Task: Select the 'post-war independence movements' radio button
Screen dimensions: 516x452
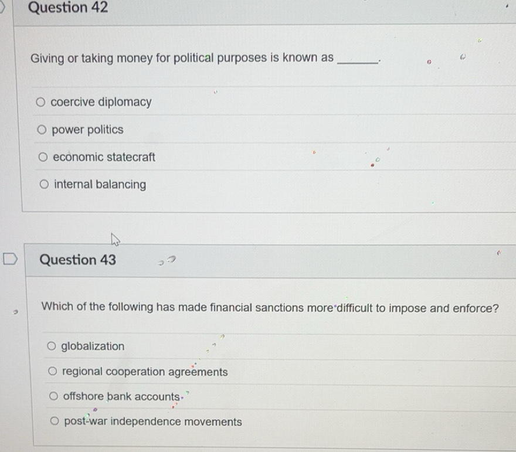Action: [55, 422]
